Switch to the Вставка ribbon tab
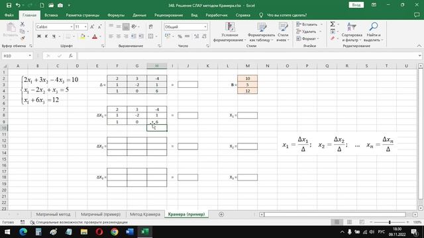 (x=51, y=15)
